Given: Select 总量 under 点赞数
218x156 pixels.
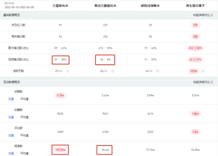Looking at the screenshot, I should (x=11, y=99).
